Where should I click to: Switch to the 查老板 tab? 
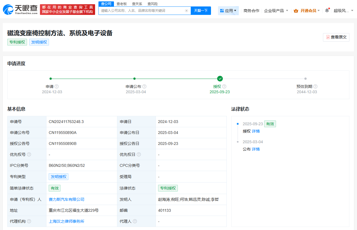coord(122,4)
